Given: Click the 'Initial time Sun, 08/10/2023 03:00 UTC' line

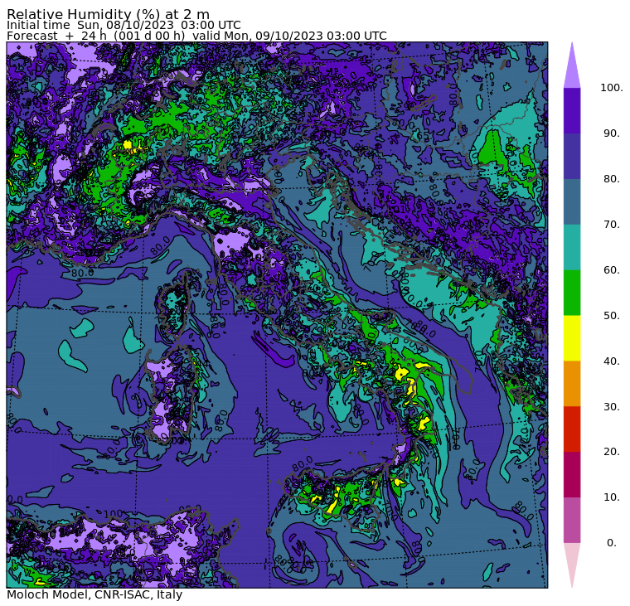Looking at the screenshot, I should tap(124, 26).
